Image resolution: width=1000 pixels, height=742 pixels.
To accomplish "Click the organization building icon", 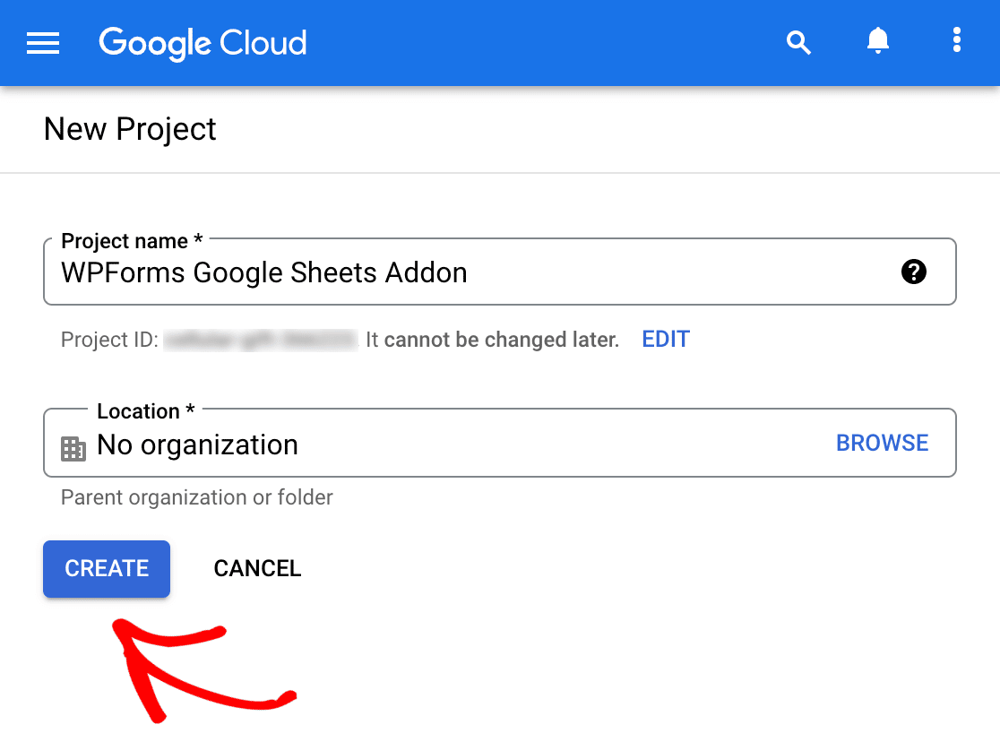I will tap(73, 449).
